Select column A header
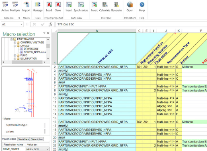 (97, 31)
